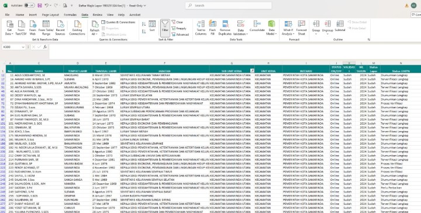Open the Data Model dropdown

(272, 28)
